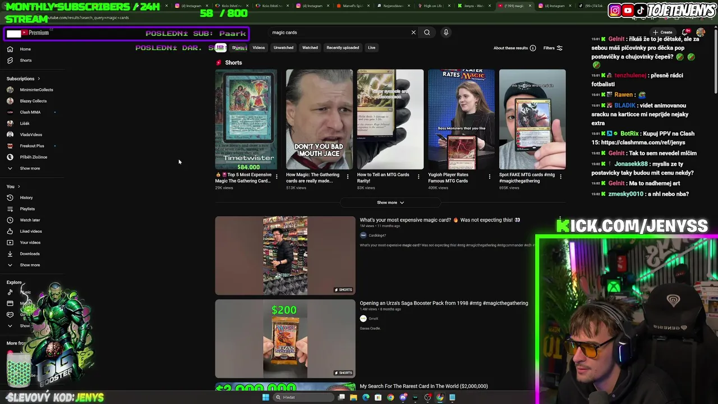Screen dimensions: 718x404
Task: Expand Show more under the Shorts shelf
Action: (x=390, y=203)
